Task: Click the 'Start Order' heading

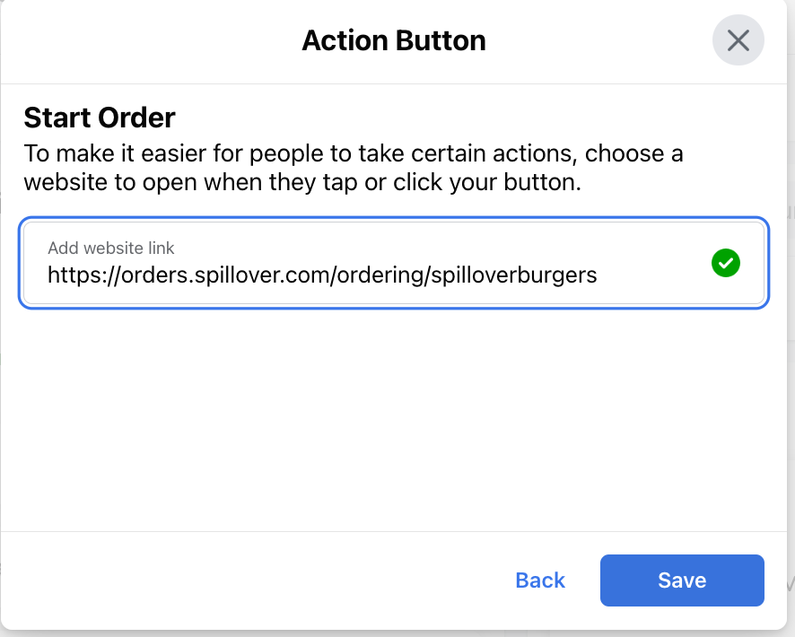Action: coord(100,118)
